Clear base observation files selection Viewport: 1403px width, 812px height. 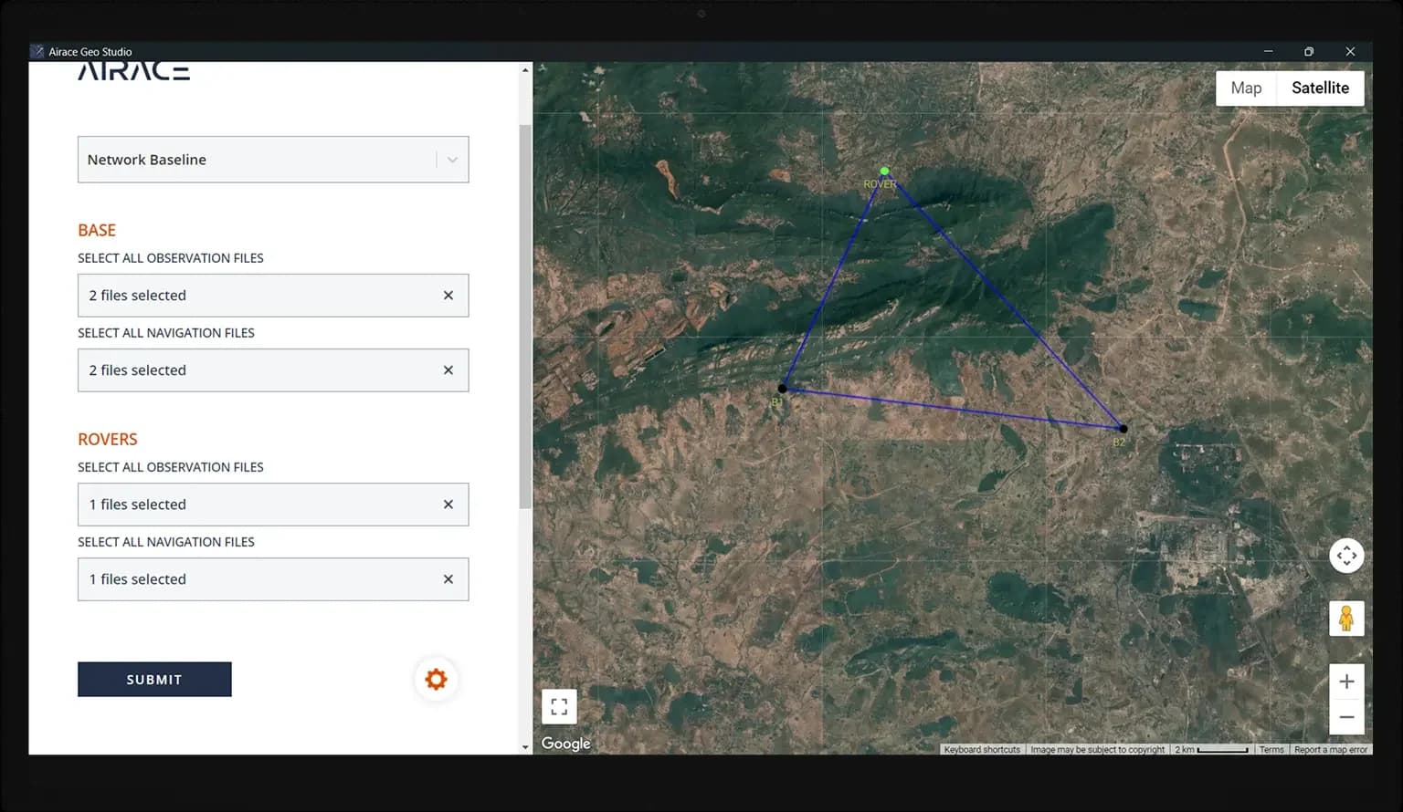pos(448,296)
